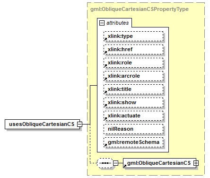Image resolution: width=210 pixels, height=178 pixels.
Task: Click the usesObliqueCartesianCS element box
Action: point(42,125)
